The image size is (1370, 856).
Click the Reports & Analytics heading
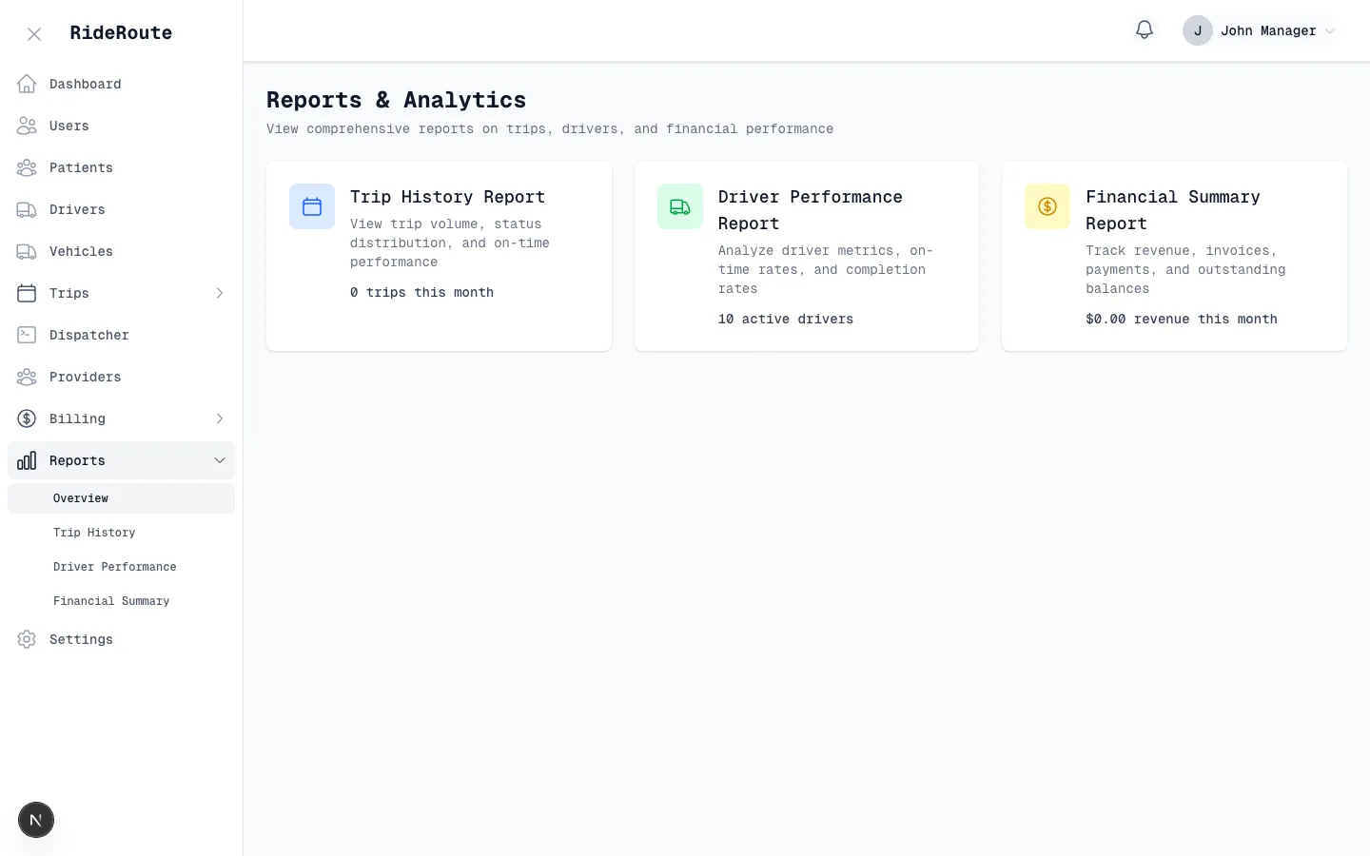tap(396, 100)
